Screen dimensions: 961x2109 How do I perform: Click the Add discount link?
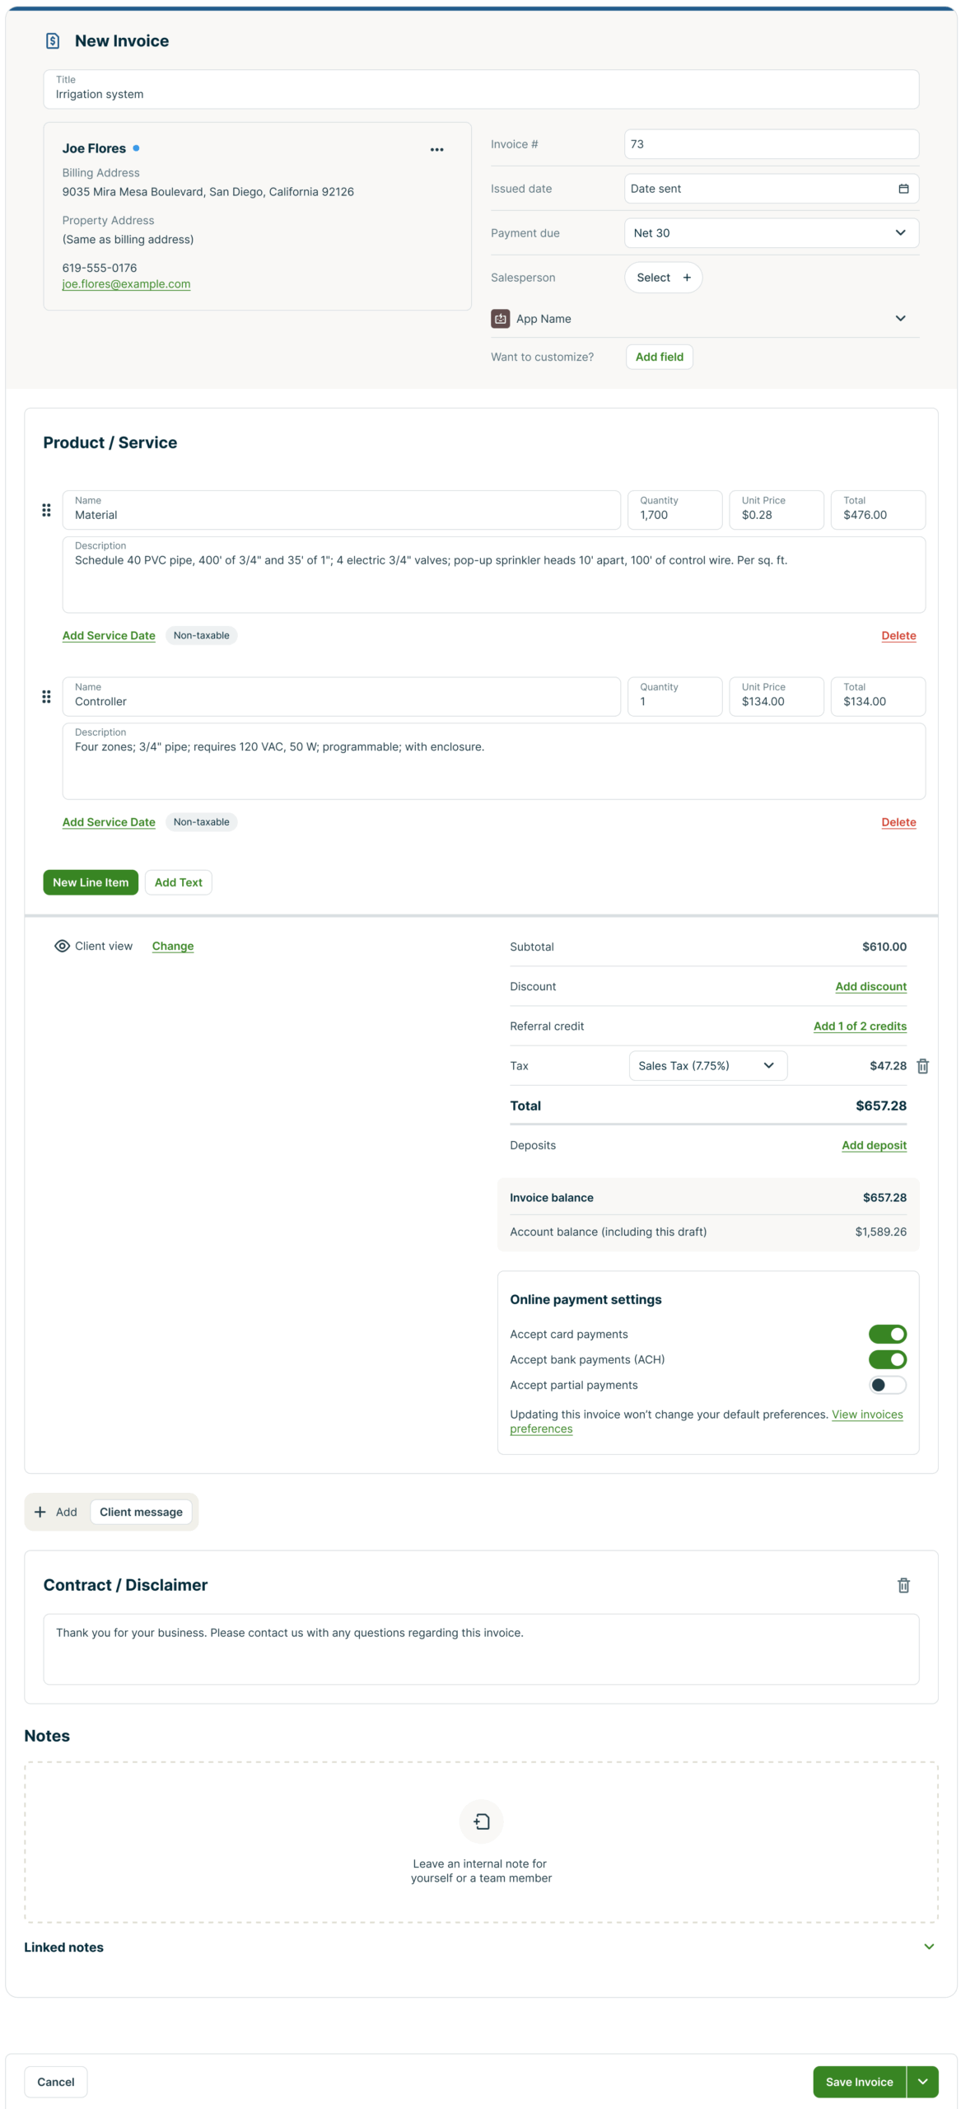coord(870,987)
